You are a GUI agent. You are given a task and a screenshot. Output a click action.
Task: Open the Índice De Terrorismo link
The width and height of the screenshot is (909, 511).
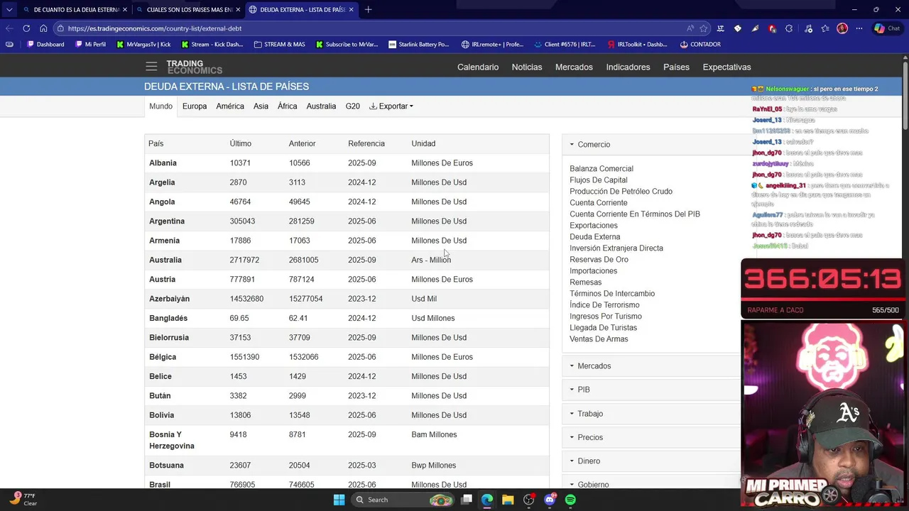pos(604,304)
